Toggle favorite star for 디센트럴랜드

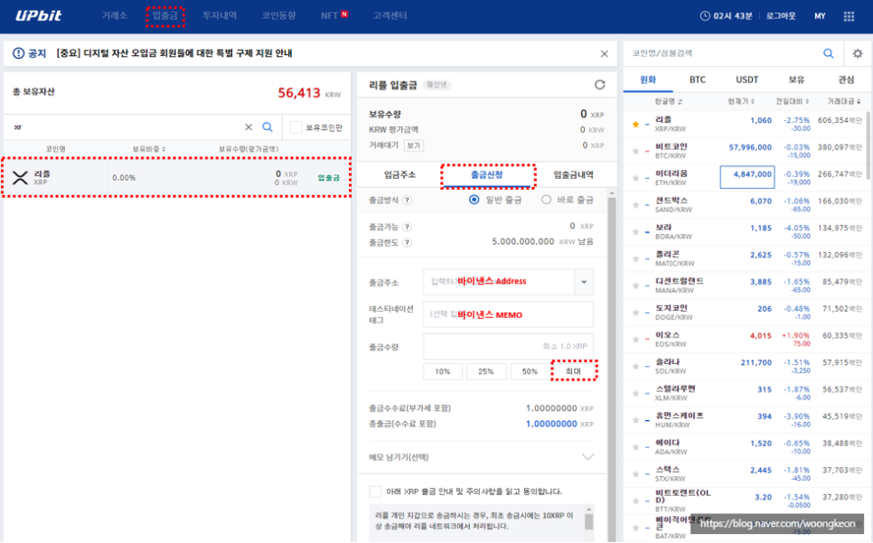point(635,286)
